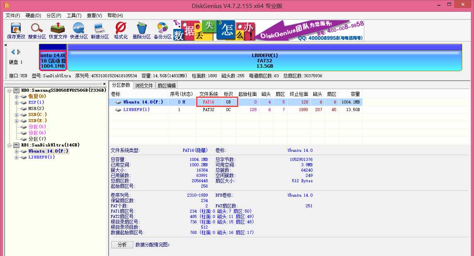
Task: Switch to the 分区参数 tab
Action: click(121, 85)
